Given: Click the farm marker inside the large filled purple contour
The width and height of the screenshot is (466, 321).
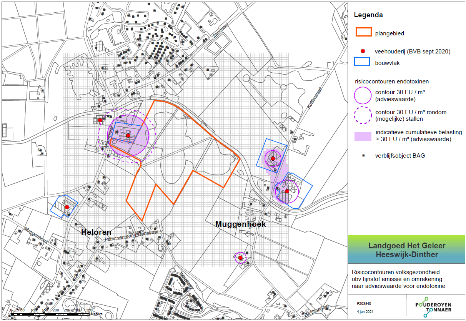Looking at the screenshot, I should [128, 135].
